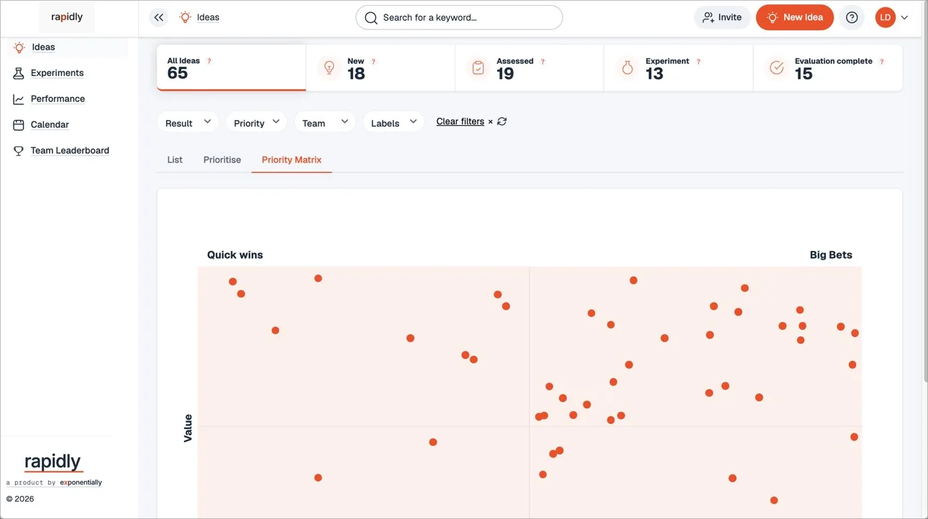Click the LD user avatar
This screenshot has height=519, width=928.
point(886,17)
